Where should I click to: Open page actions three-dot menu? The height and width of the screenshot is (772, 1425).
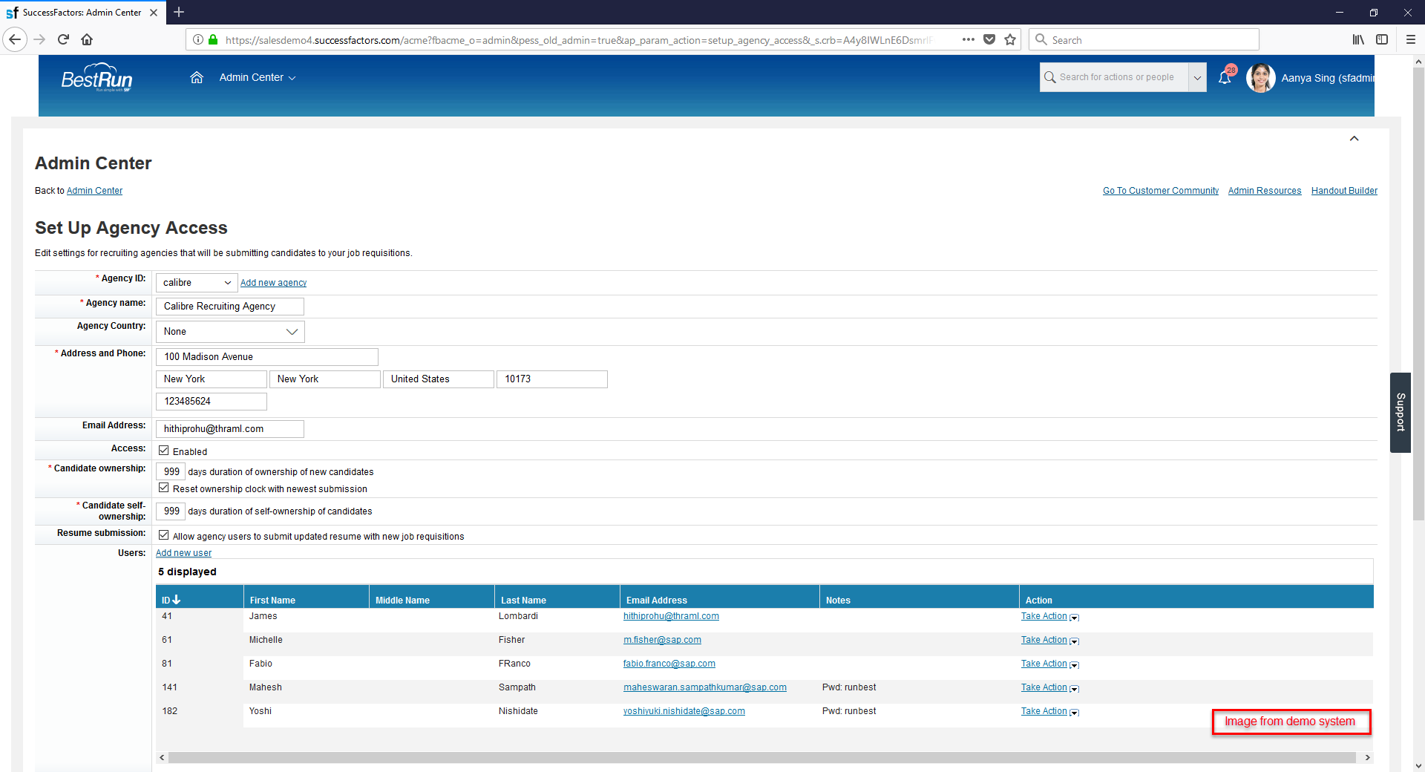[969, 39]
